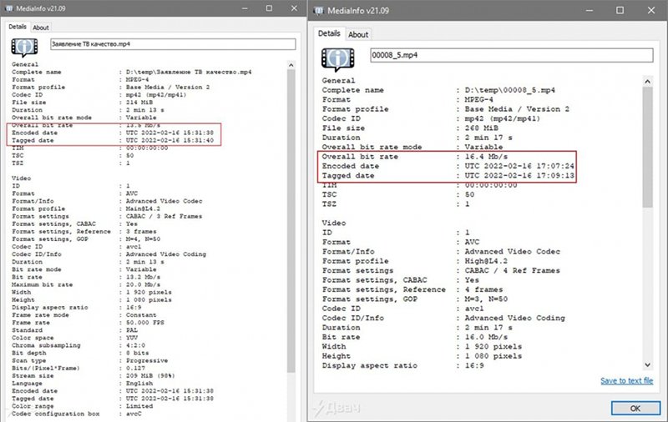The height and width of the screenshot is (422, 668).
Task: Click Encoded date 17:07:24 in right window
Action: [519, 166]
